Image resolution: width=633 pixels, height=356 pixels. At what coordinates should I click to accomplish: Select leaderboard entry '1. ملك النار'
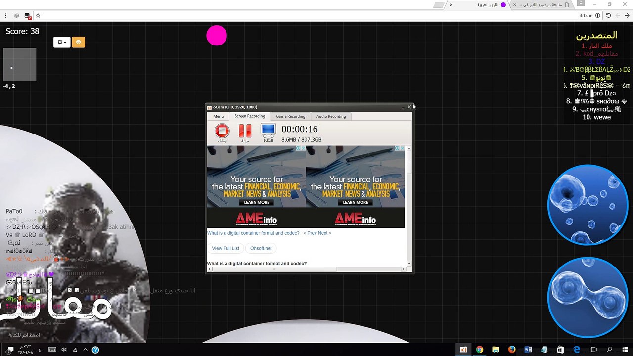596,46
